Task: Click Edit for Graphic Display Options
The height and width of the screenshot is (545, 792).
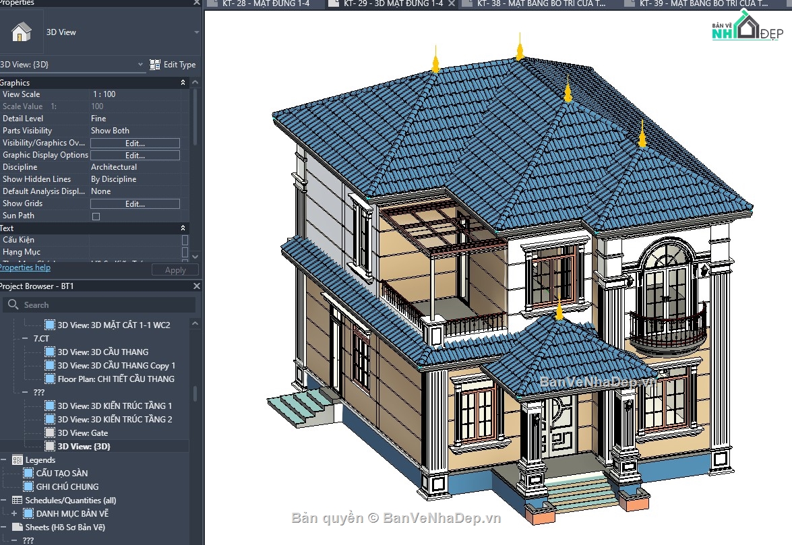Action: (x=135, y=156)
